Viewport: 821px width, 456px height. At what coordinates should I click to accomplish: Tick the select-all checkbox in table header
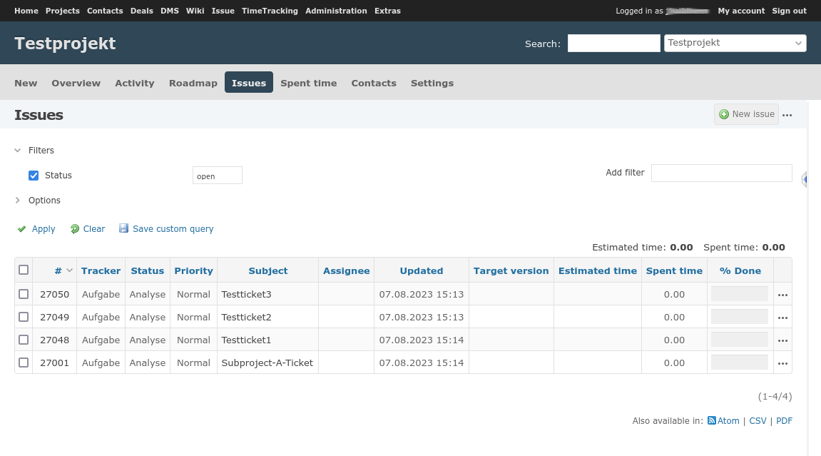coord(24,270)
